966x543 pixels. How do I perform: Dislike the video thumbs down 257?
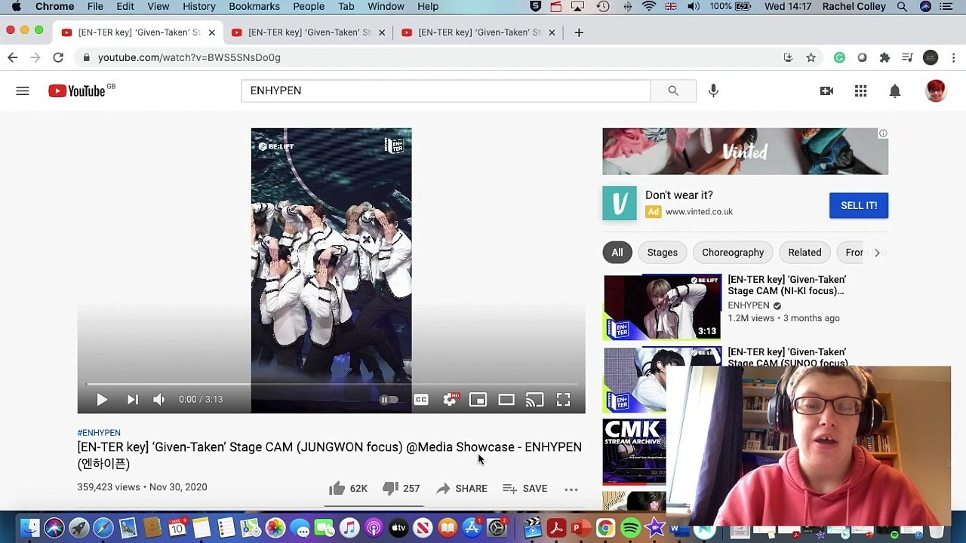point(401,489)
